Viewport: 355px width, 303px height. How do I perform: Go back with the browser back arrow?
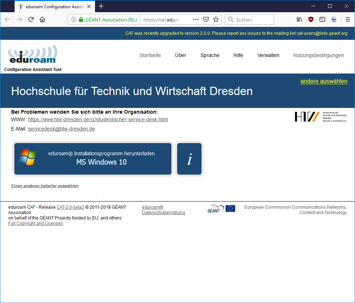pos(8,19)
